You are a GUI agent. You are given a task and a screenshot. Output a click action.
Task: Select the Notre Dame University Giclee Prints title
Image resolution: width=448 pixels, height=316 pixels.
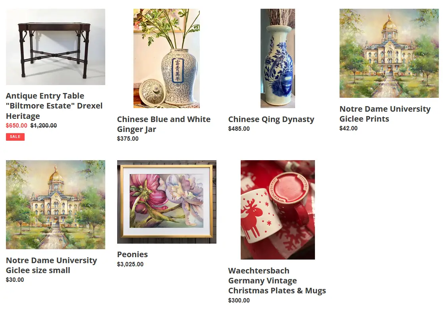[x=385, y=114]
